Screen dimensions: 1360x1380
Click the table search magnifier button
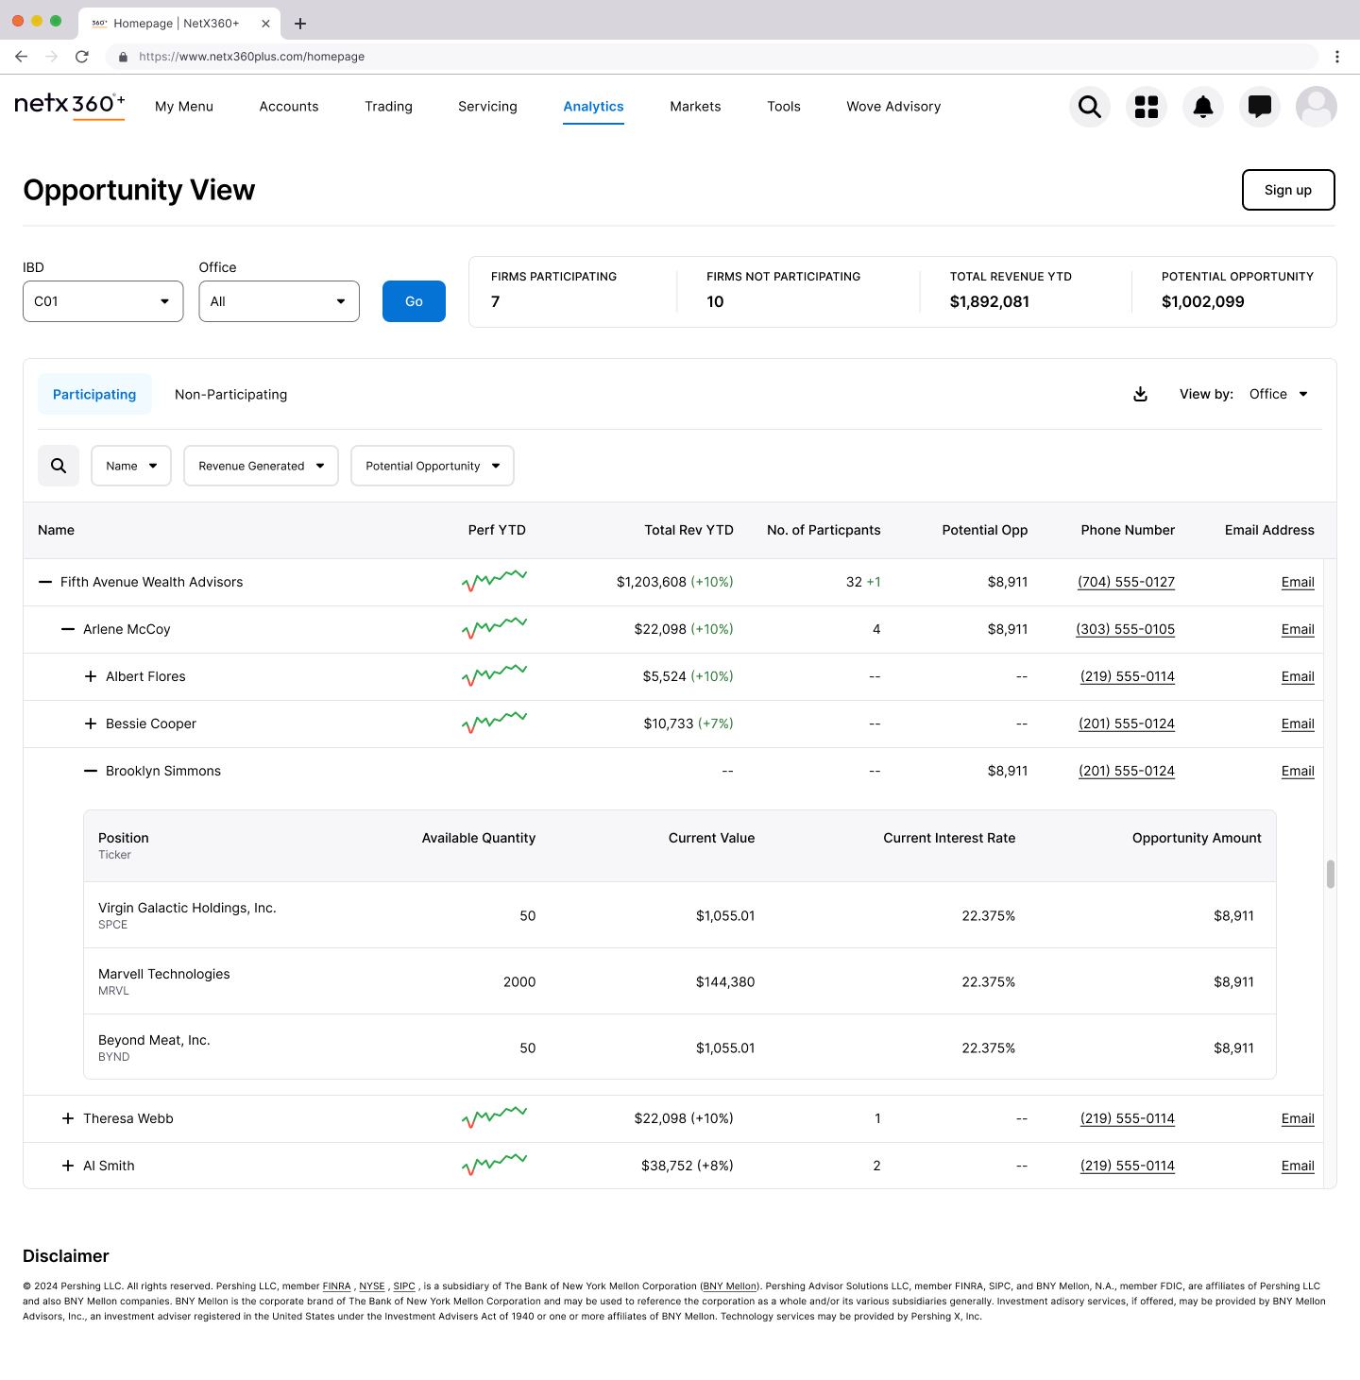click(x=59, y=466)
